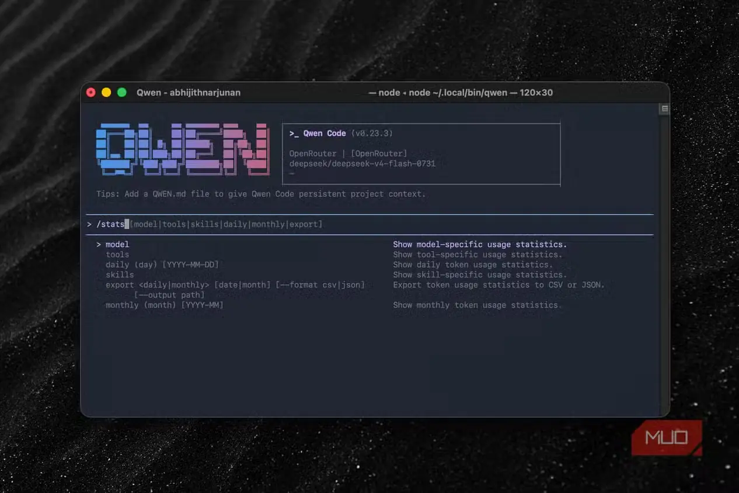
Task: Click 'Show model-specific usage statistics.' description
Action: click(480, 244)
